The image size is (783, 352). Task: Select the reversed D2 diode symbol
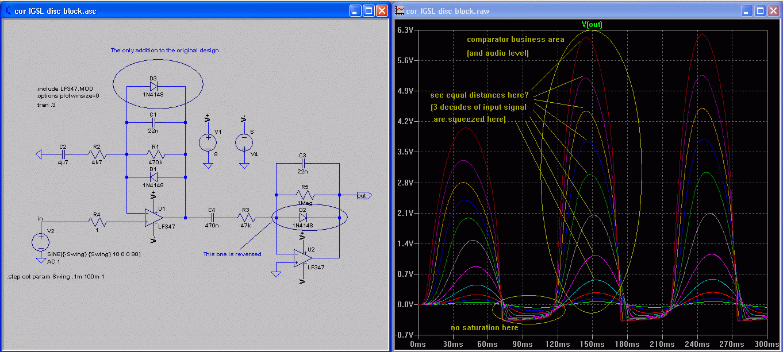tap(303, 218)
